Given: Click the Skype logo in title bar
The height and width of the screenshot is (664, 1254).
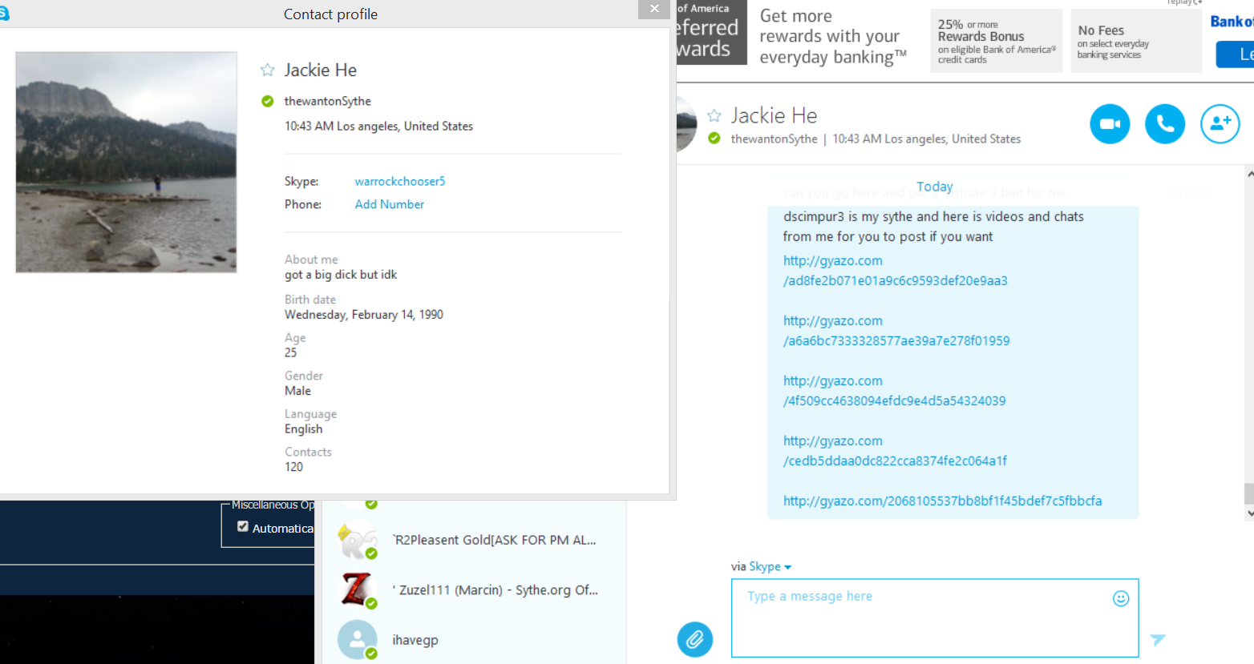Looking at the screenshot, I should [4, 14].
